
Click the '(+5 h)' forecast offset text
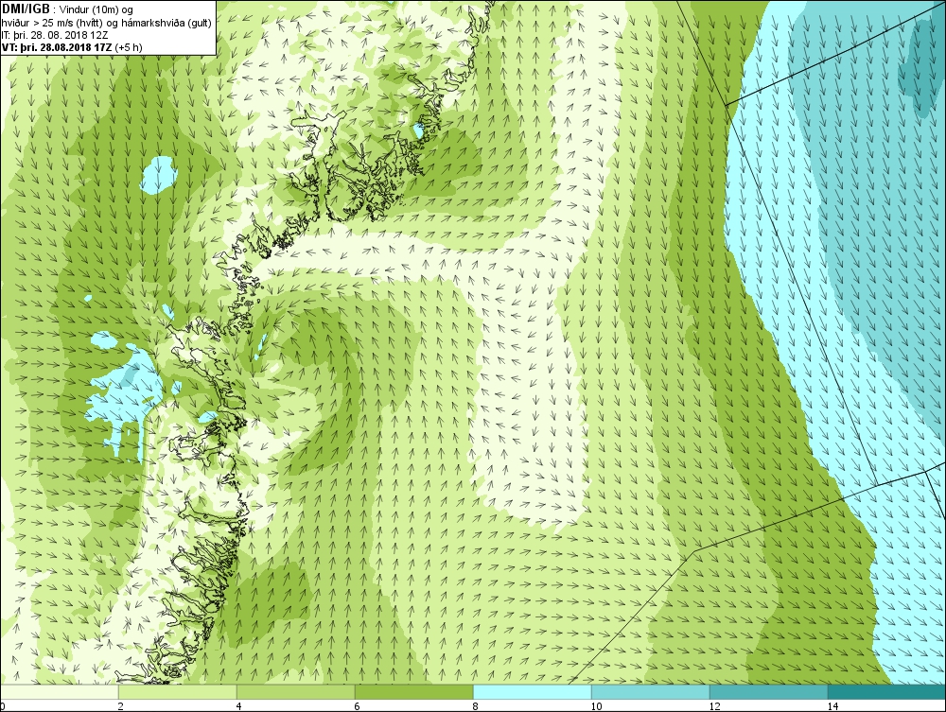point(128,47)
